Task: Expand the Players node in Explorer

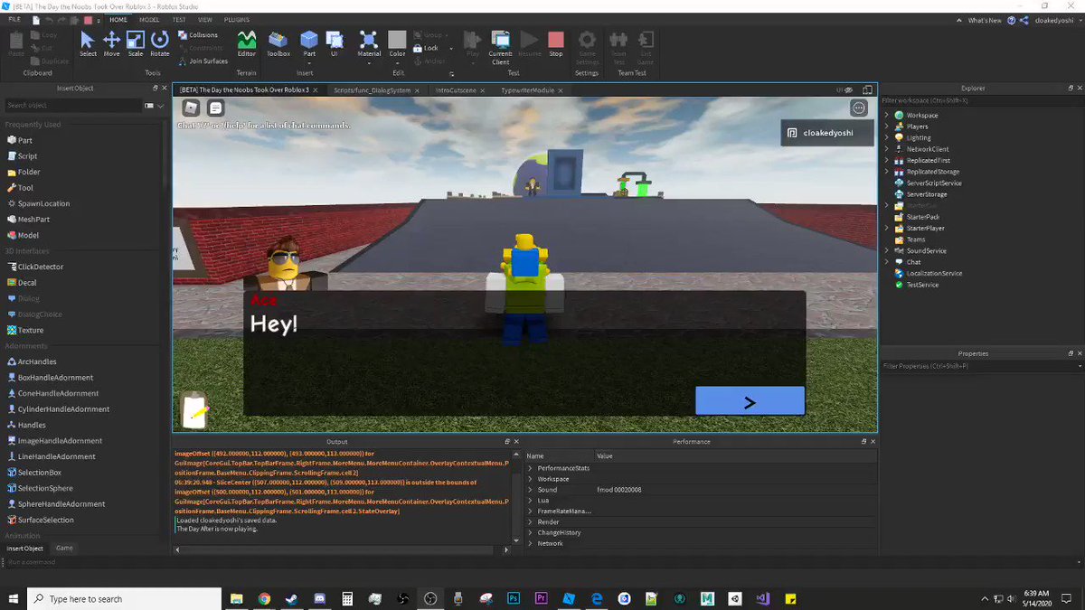Action: [x=887, y=127]
